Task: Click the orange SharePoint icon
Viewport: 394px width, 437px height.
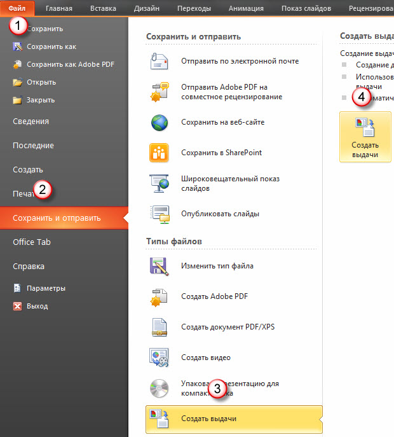Action: [159, 153]
